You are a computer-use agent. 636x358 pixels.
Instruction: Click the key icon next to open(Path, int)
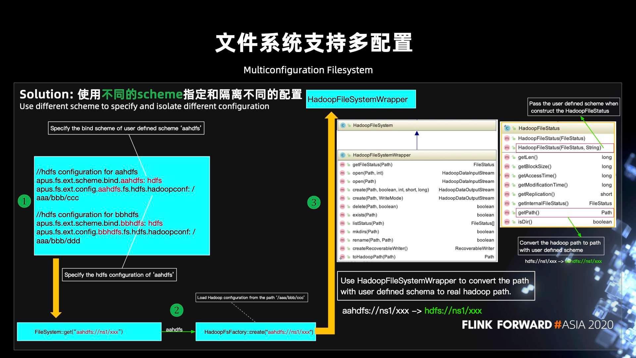(x=348, y=173)
